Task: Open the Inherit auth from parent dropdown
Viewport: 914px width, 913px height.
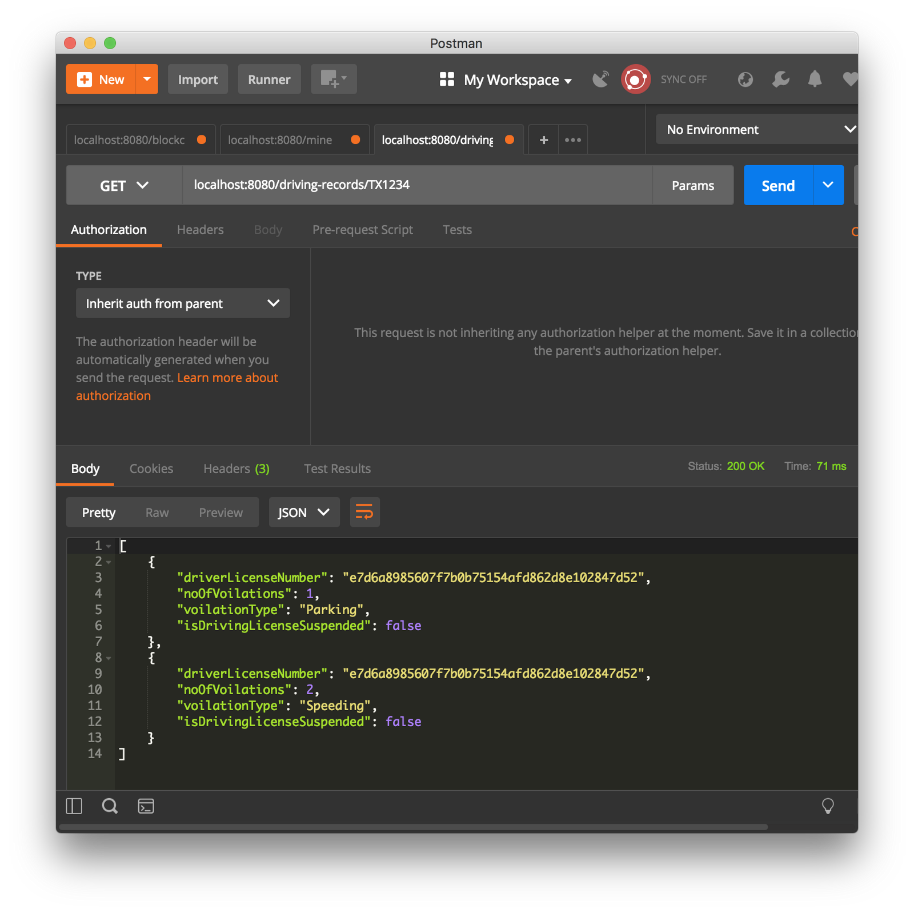Action: point(182,303)
